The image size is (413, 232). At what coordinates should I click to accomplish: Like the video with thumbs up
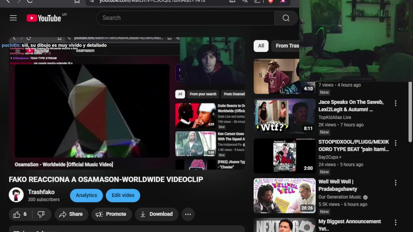coord(16,214)
